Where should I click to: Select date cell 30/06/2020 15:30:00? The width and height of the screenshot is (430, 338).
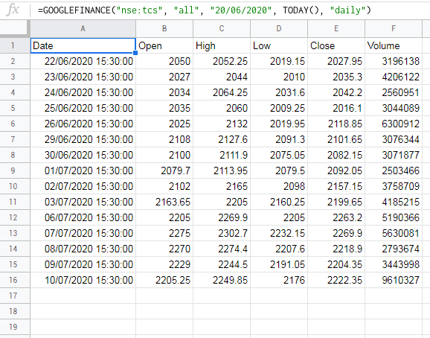pos(83,155)
